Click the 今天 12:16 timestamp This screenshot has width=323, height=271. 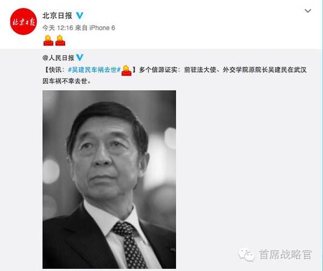point(58,28)
